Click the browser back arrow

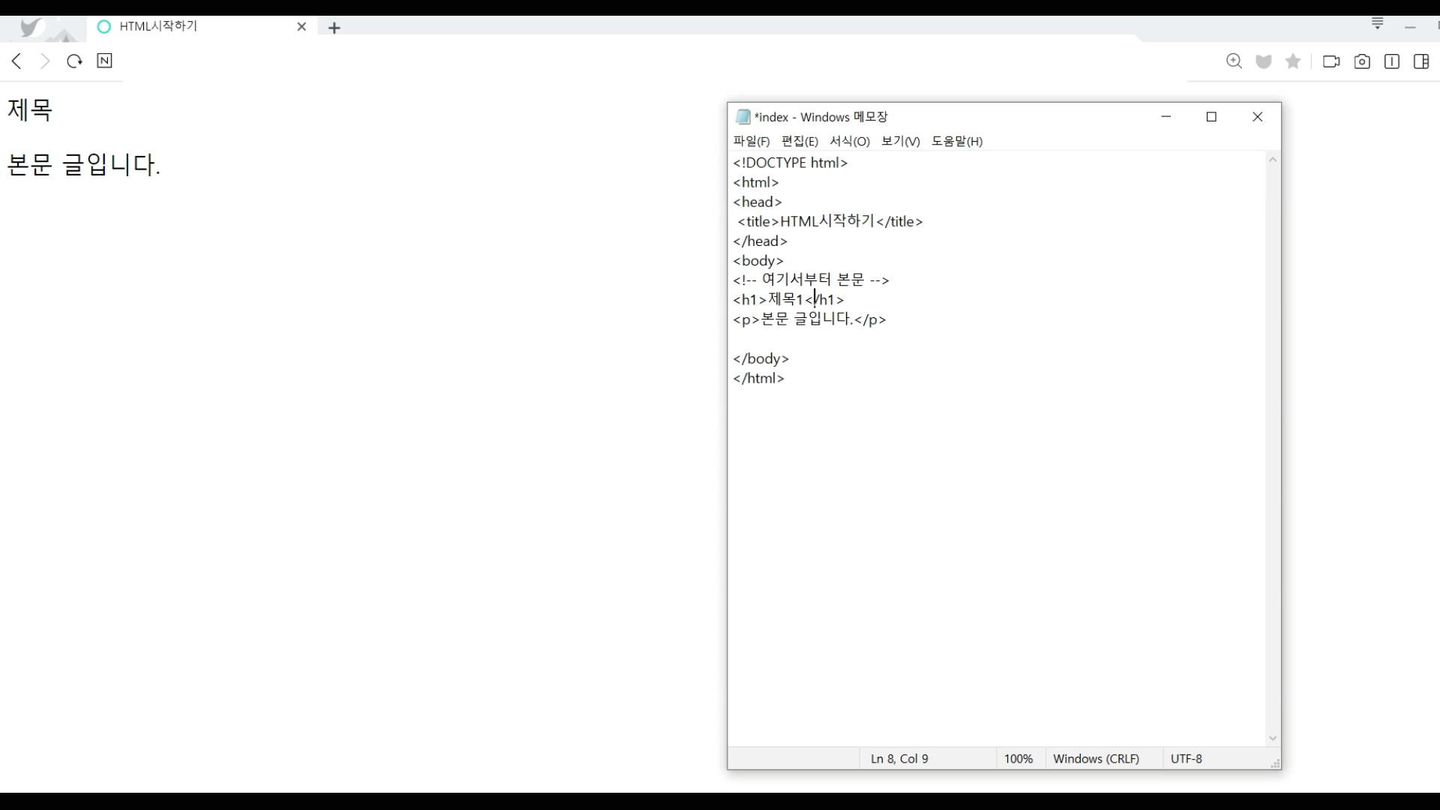point(16,61)
